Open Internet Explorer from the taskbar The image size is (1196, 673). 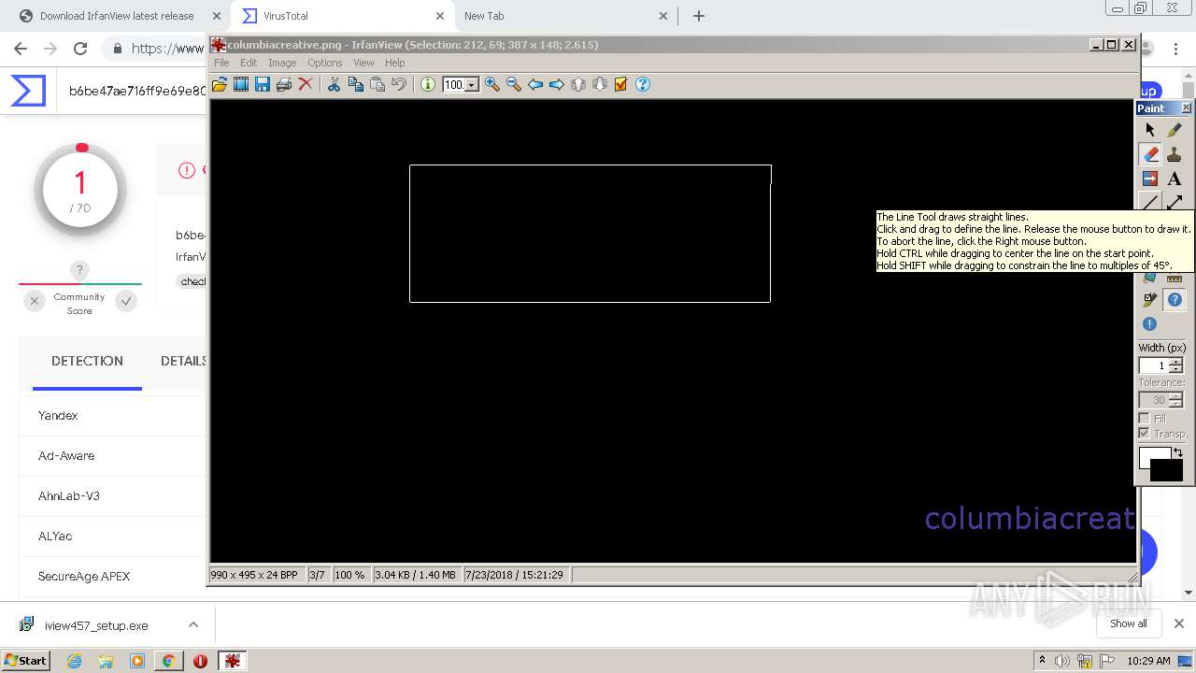pos(75,661)
